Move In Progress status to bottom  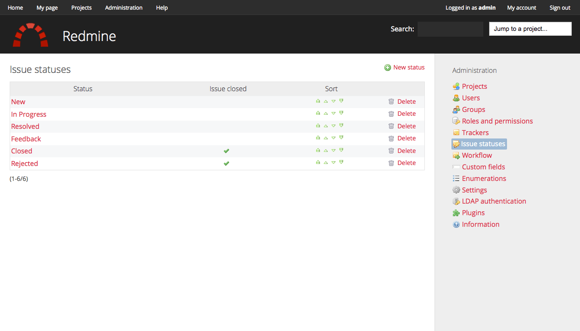[x=341, y=113]
